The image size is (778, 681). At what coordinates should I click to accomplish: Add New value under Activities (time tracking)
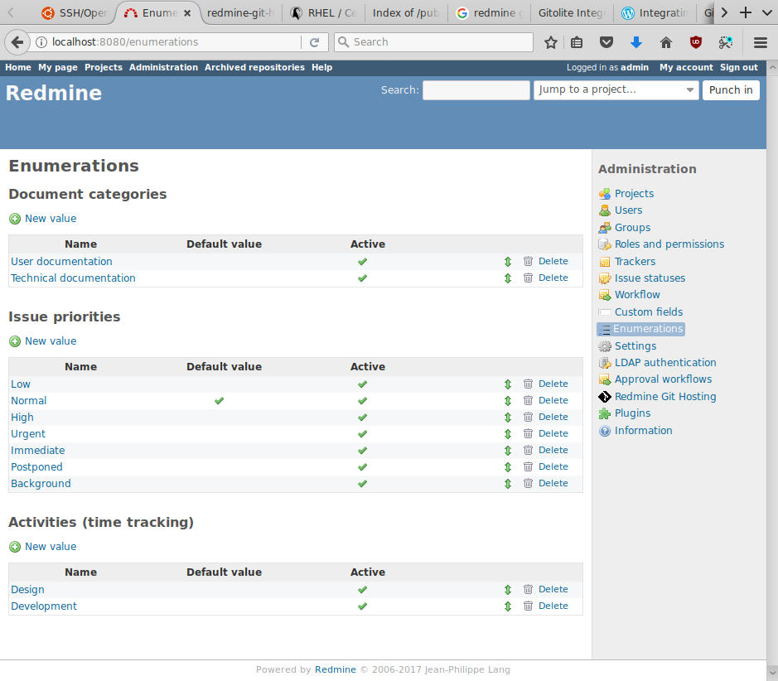[51, 547]
